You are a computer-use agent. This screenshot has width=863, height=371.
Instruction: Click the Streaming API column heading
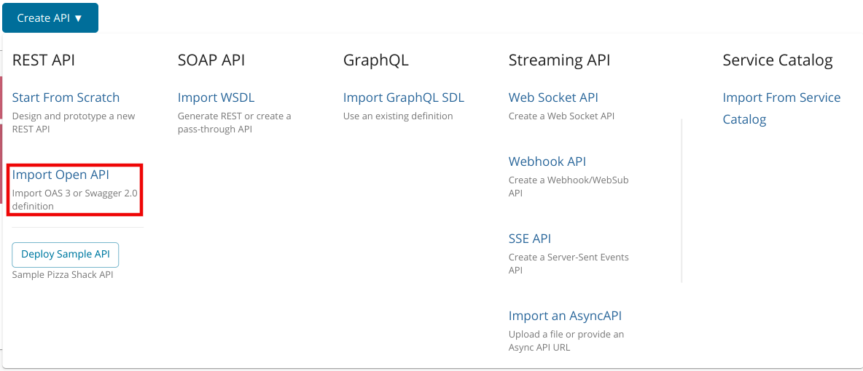[x=559, y=60]
